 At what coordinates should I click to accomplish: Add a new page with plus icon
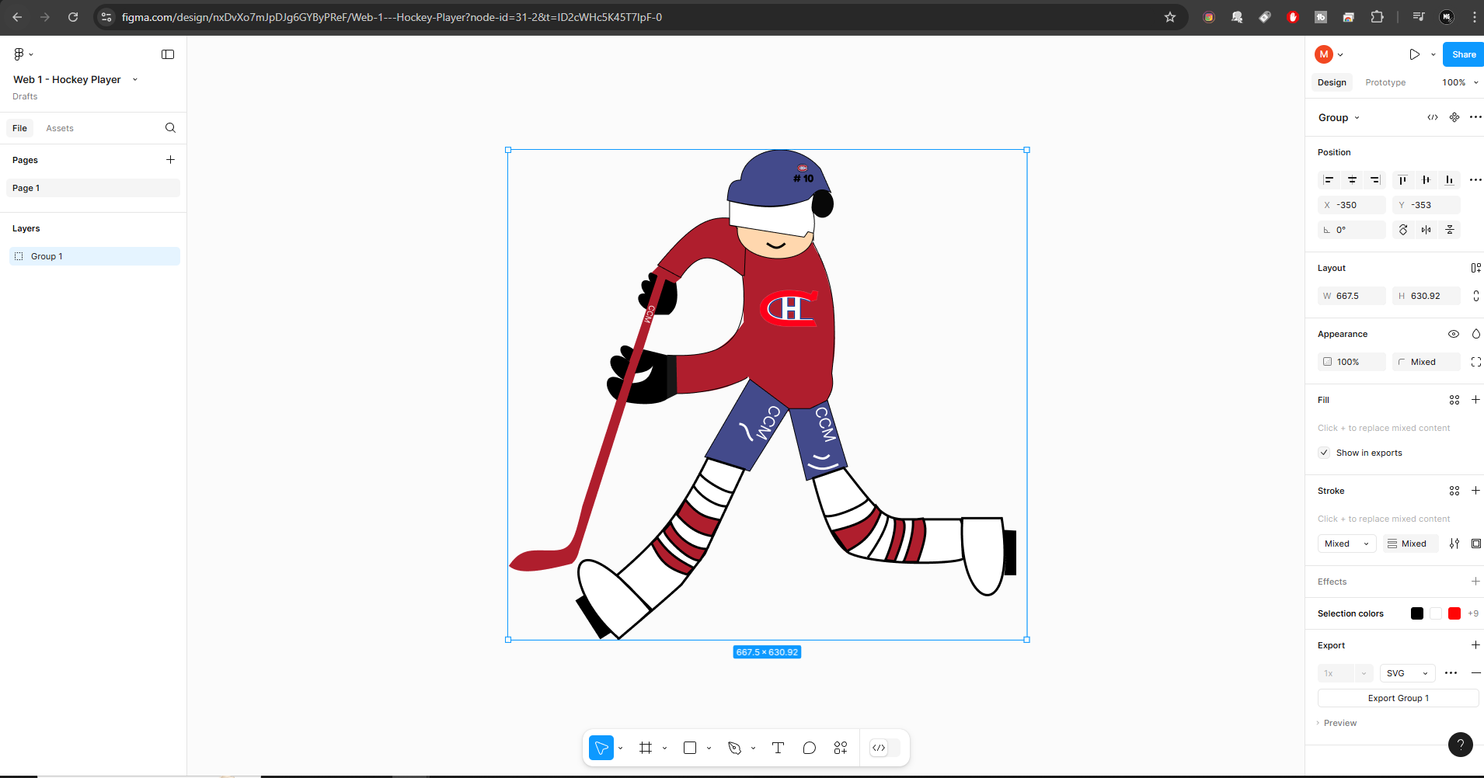click(x=170, y=160)
